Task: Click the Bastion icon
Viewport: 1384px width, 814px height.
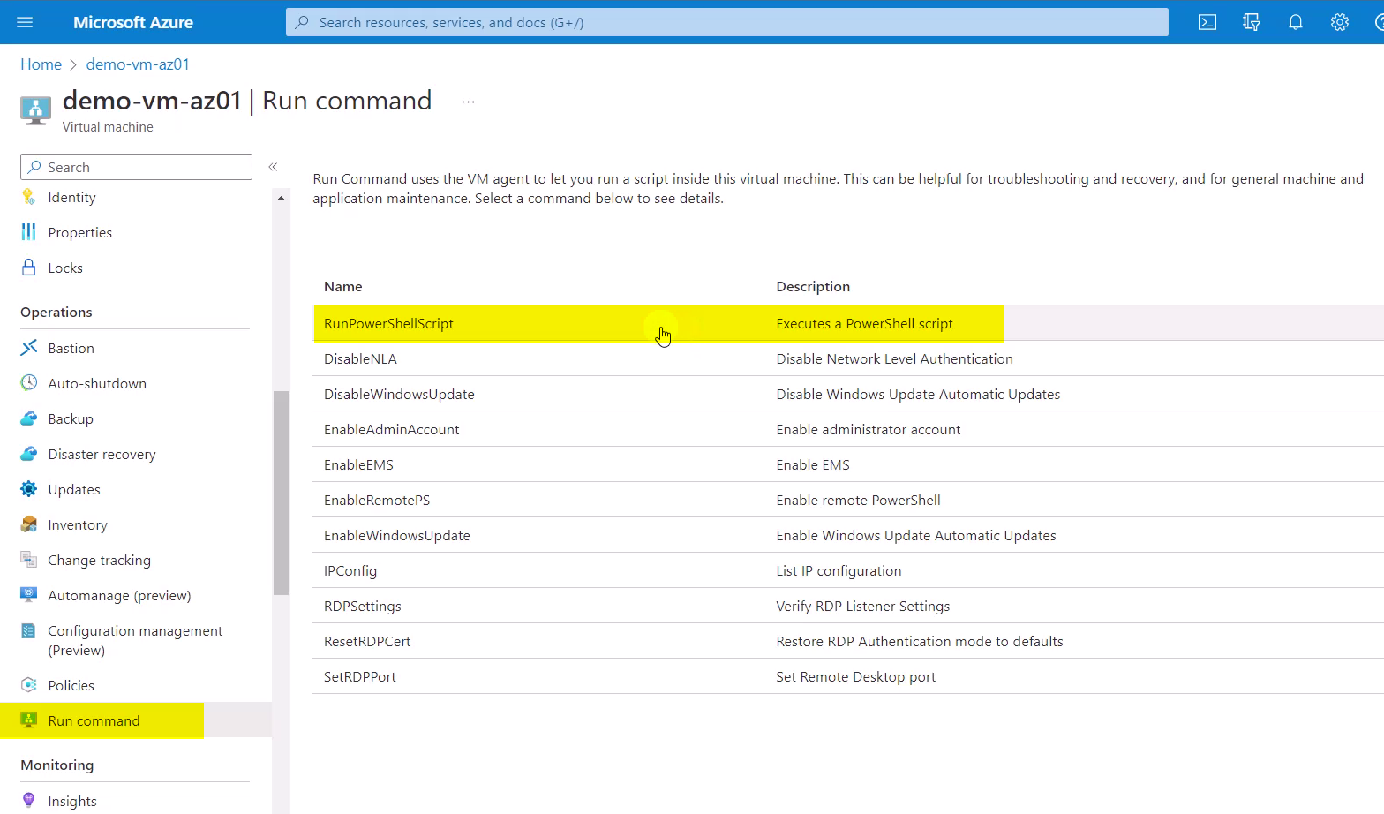Action: point(29,348)
